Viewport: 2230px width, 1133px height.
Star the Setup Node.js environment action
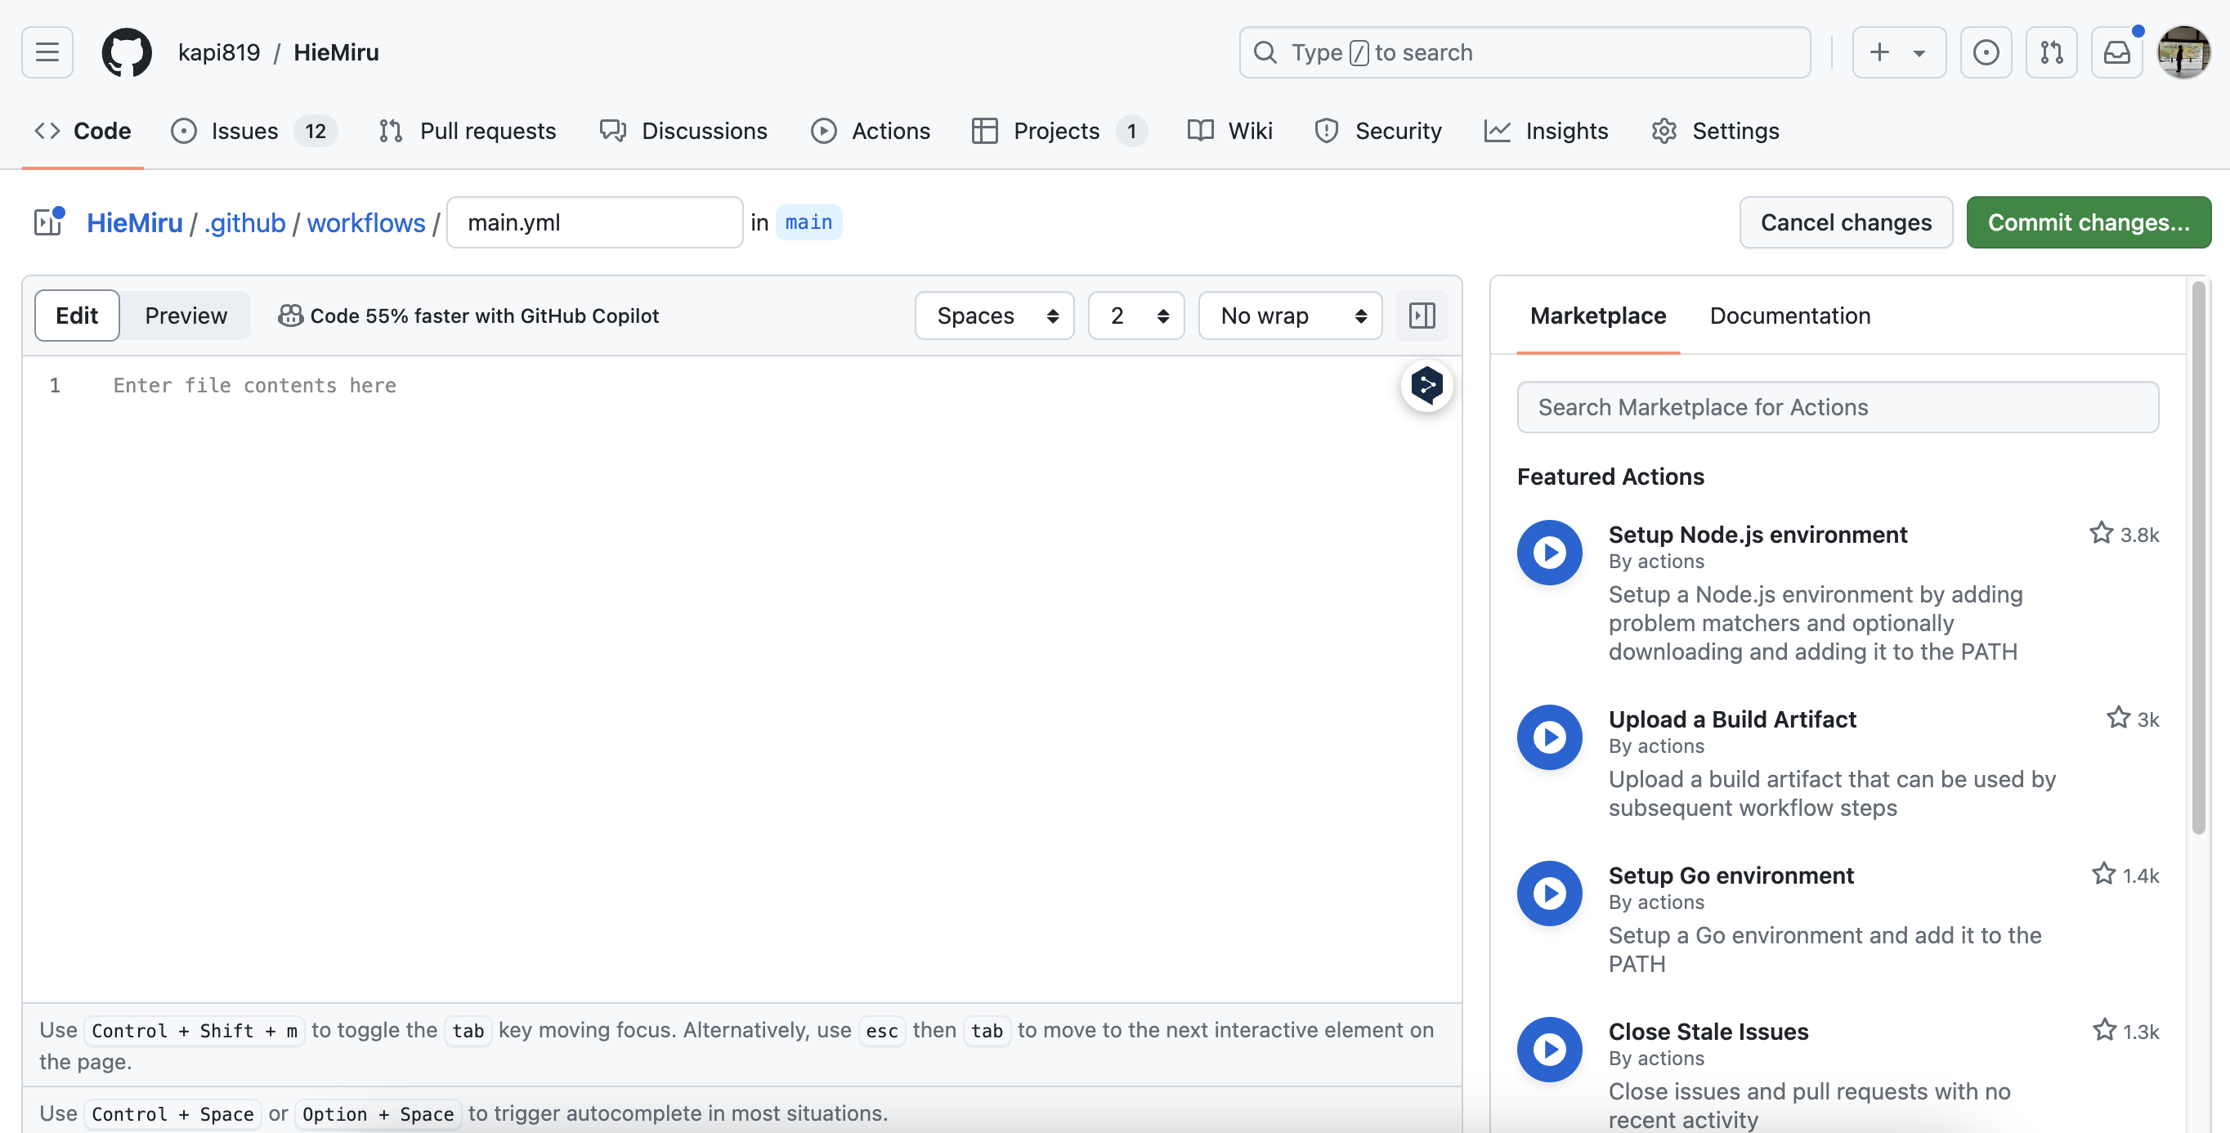tap(2101, 533)
